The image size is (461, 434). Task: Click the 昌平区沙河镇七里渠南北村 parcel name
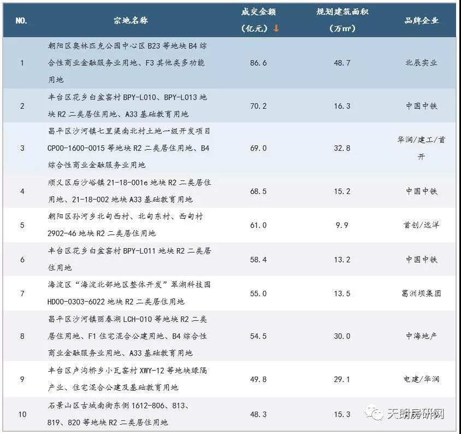[129, 148]
